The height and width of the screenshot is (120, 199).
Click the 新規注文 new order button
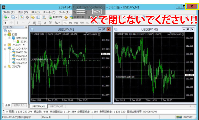56,17
